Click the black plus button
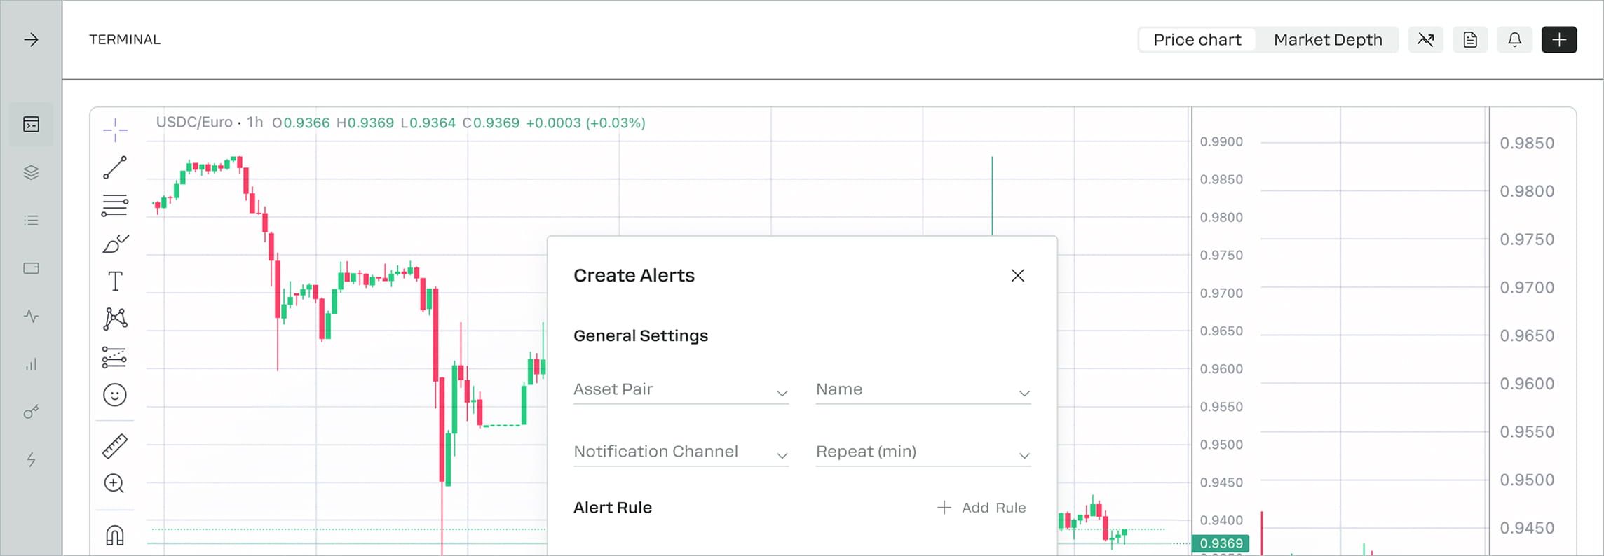 tap(1558, 40)
